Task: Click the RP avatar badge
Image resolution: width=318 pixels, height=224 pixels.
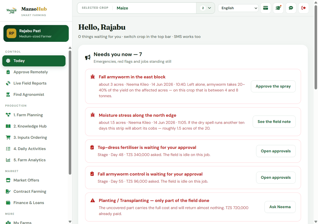Action: point(12,33)
